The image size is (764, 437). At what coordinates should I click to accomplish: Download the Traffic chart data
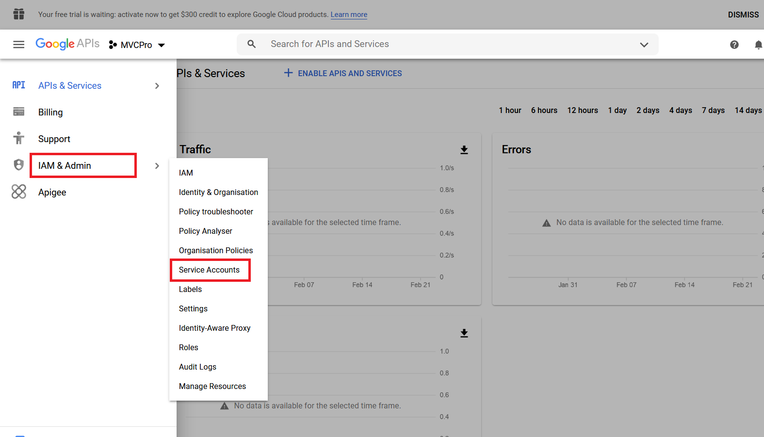click(464, 150)
